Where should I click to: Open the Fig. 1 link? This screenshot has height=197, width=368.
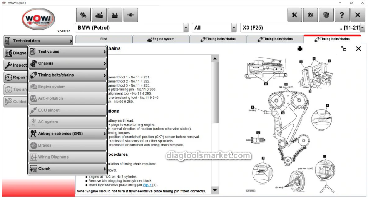pyautogui.click(x=147, y=185)
